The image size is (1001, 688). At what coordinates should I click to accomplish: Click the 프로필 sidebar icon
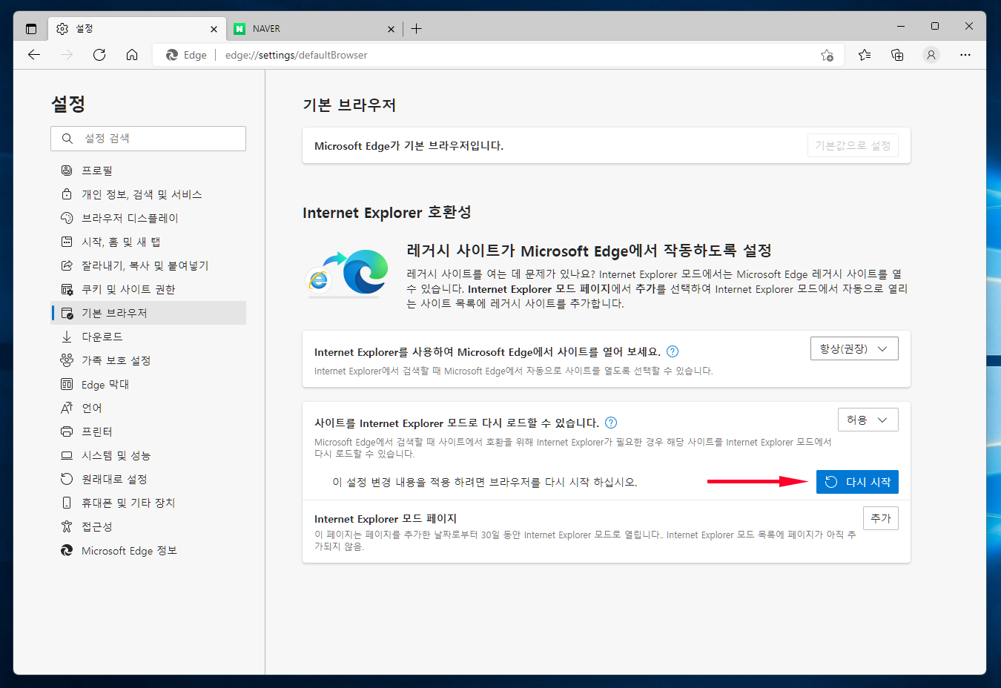point(67,171)
